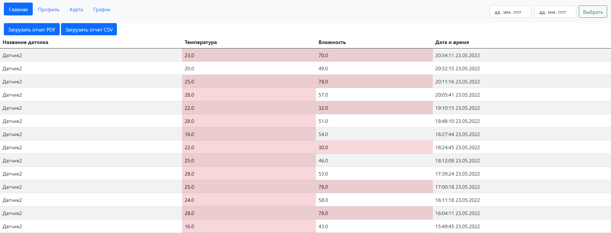Click the humidity cell with value 49.0

coord(323,68)
